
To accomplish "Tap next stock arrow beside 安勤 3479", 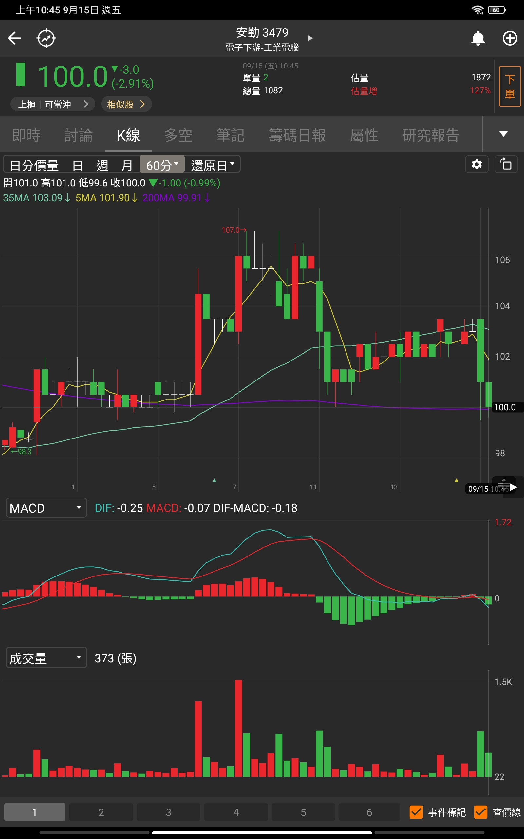I will pos(310,38).
